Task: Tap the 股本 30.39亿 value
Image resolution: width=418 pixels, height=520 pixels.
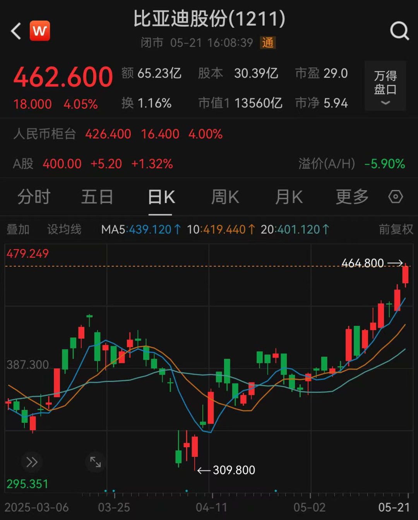Action: tap(238, 73)
